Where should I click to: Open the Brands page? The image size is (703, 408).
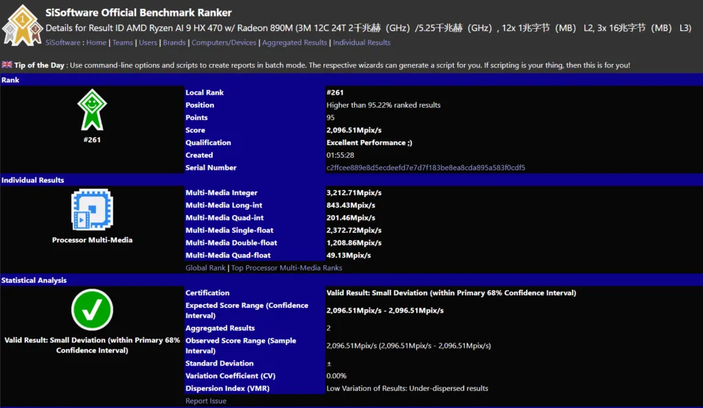[174, 42]
